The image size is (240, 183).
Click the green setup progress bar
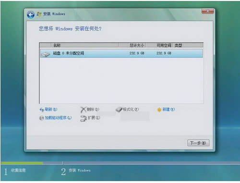(22, 163)
